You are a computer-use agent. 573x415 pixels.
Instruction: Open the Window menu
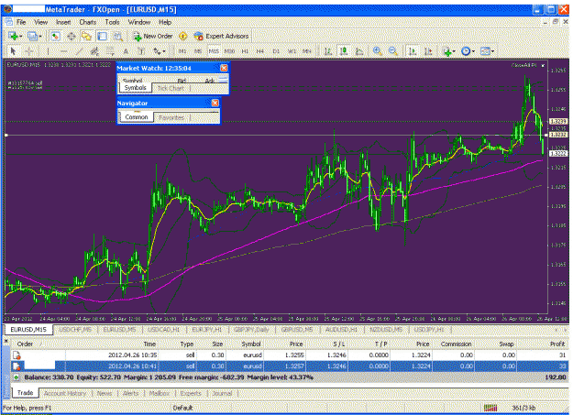coord(139,22)
